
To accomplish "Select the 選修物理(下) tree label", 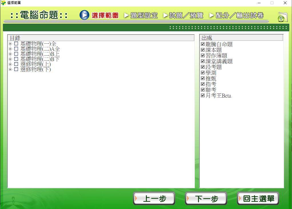I will coord(35,70).
